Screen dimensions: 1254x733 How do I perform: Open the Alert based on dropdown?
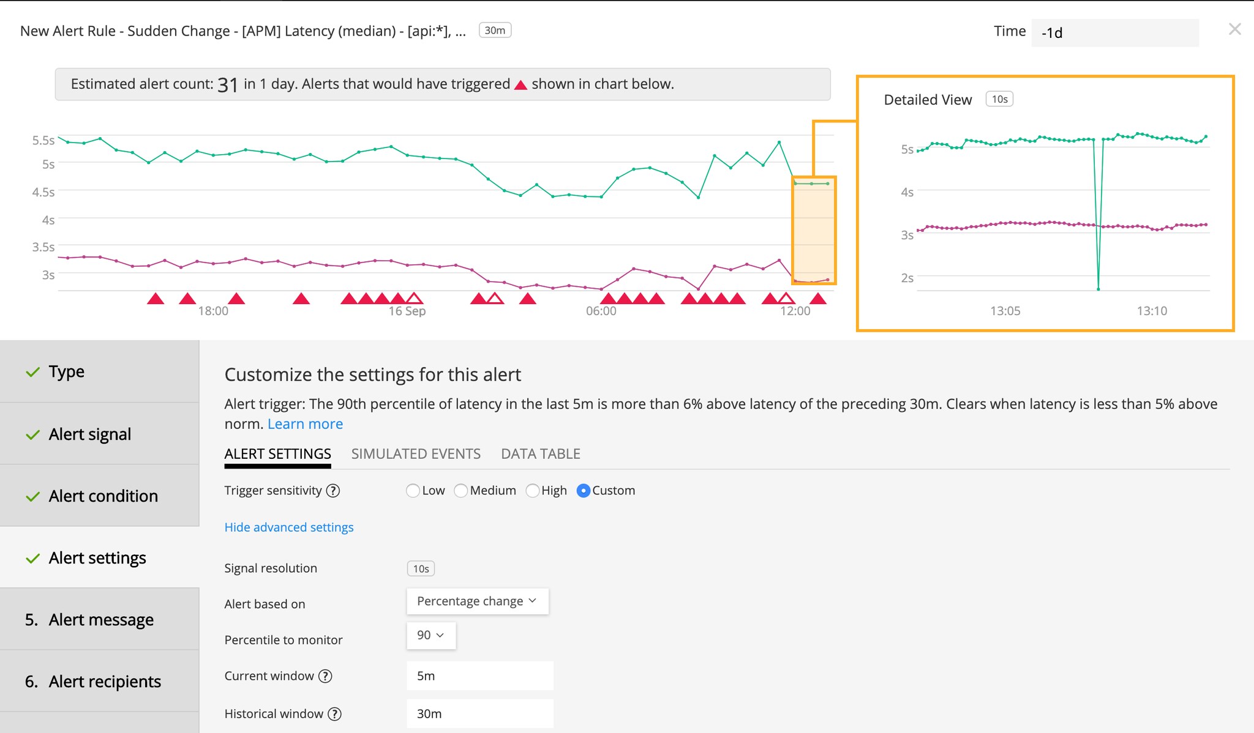(477, 601)
